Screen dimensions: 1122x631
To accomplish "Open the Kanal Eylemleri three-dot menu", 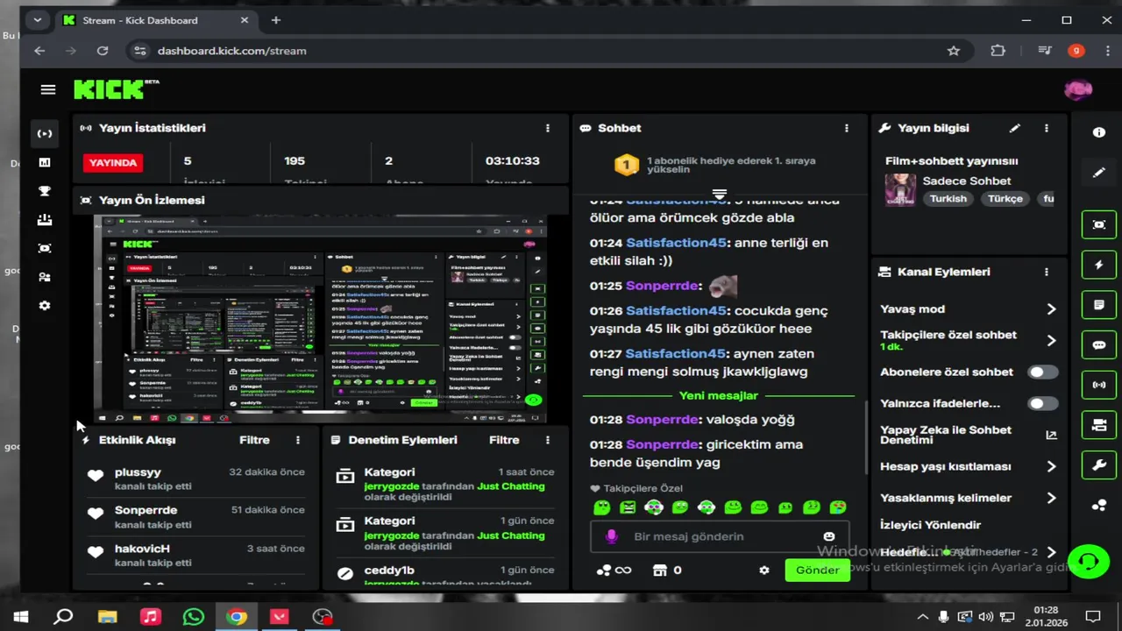I will tap(1046, 272).
